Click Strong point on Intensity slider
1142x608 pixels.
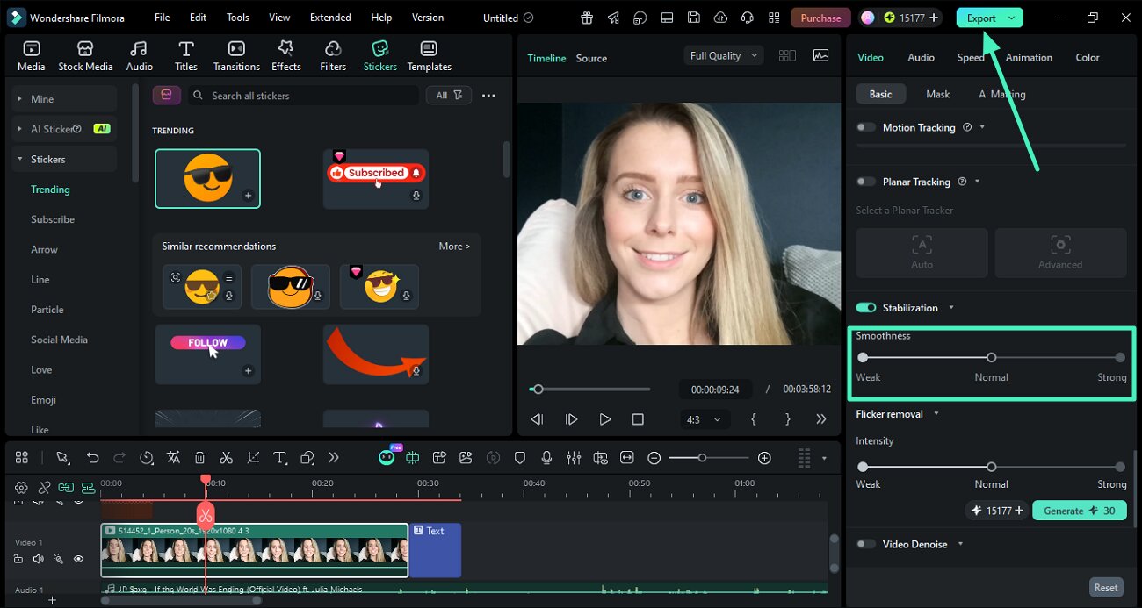1120,467
